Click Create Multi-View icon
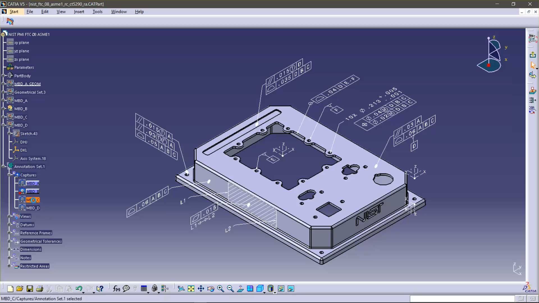This screenshot has width=539, height=303. coord(250,288)
